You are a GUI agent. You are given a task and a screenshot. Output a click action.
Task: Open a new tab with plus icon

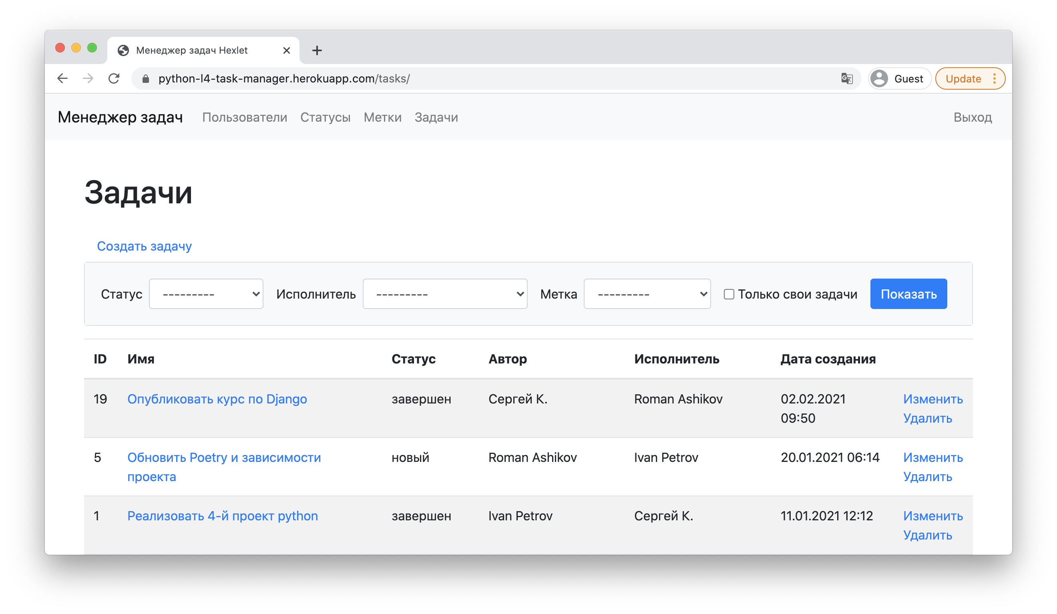pyautogui.click(x=317, y=50)
